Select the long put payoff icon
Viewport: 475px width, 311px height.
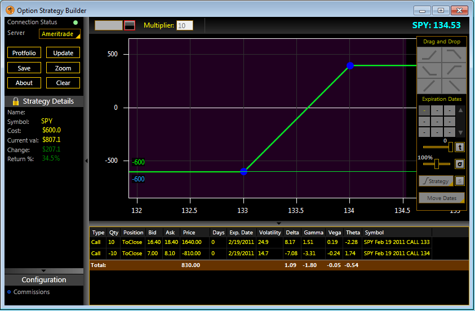click(x=429, y=70)
